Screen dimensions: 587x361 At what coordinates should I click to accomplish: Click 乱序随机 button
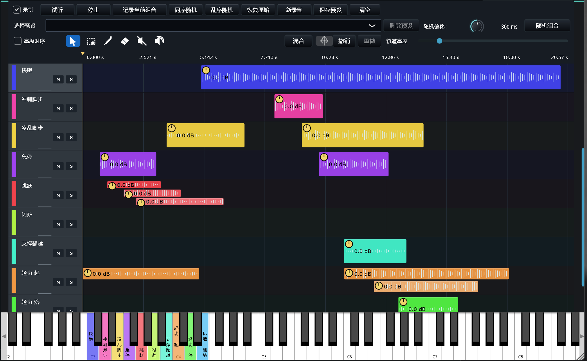(x=222, y=10)
